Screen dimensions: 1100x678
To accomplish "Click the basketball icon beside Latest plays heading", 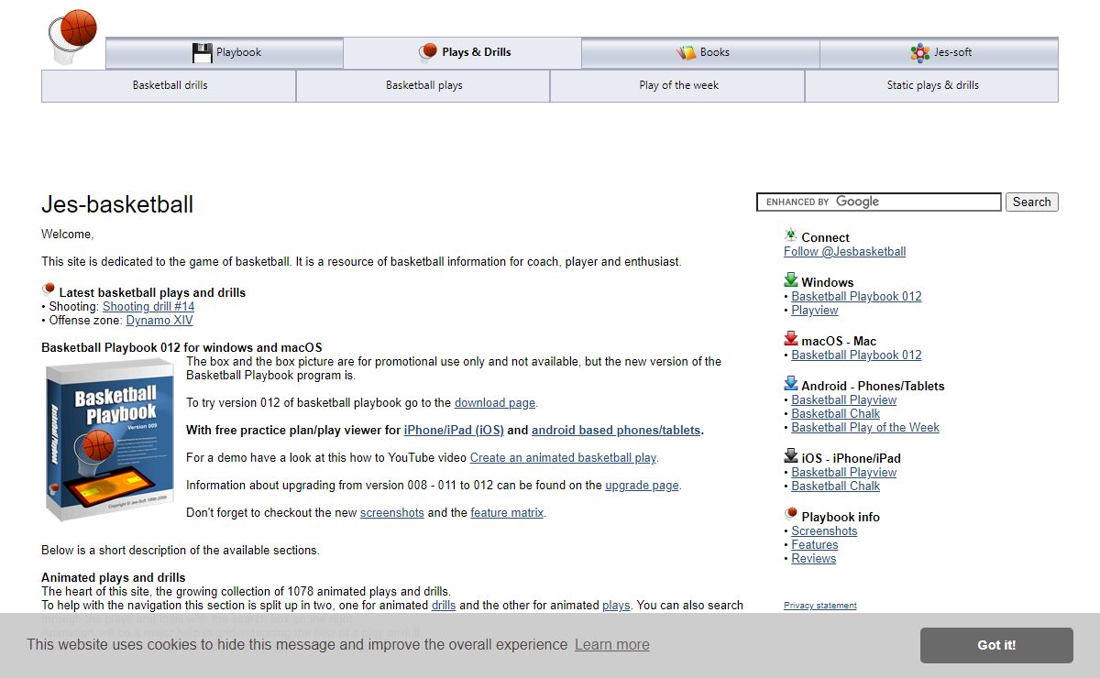I will [x=49, y=290].
